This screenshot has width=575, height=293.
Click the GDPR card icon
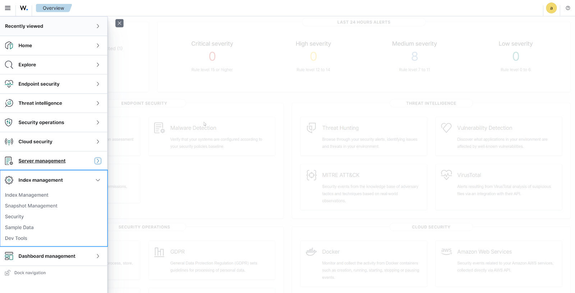click(159, 252)
